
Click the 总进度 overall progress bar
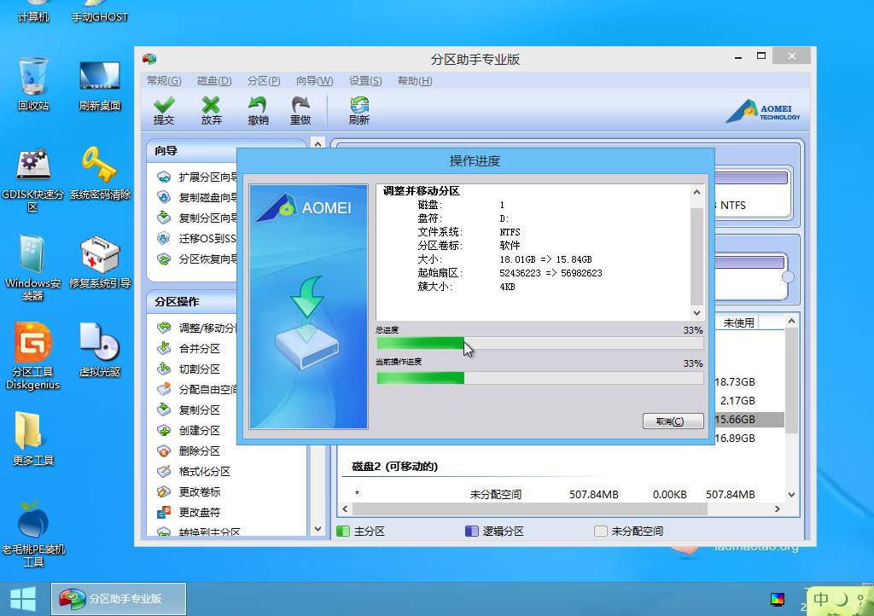click(x=539, y=344)
